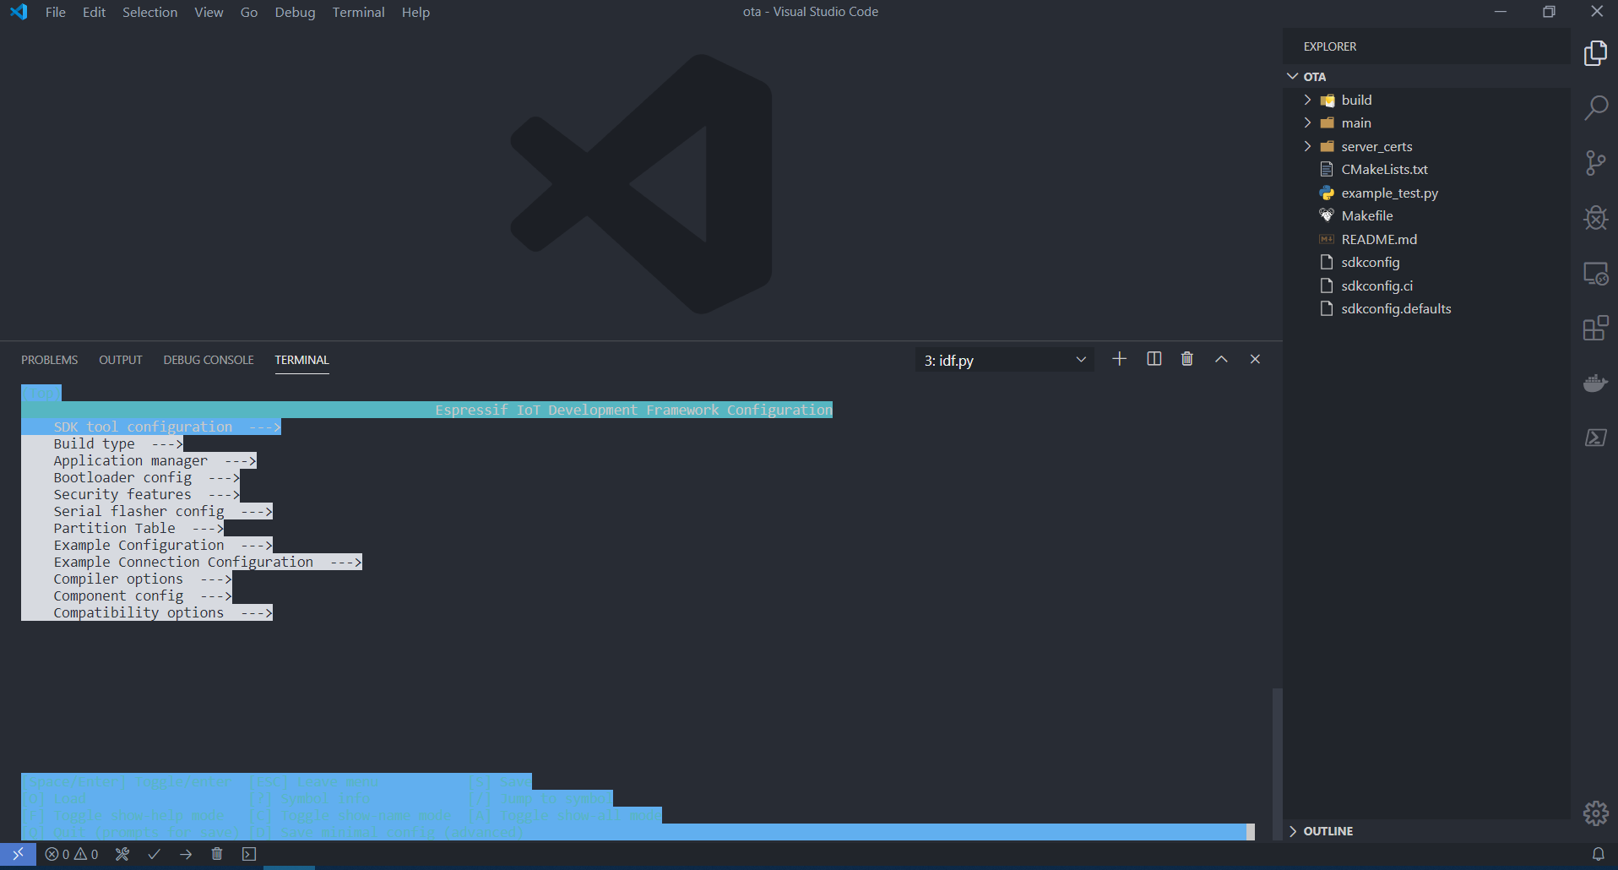Open the sdkconfig.defaults file

1395,308
